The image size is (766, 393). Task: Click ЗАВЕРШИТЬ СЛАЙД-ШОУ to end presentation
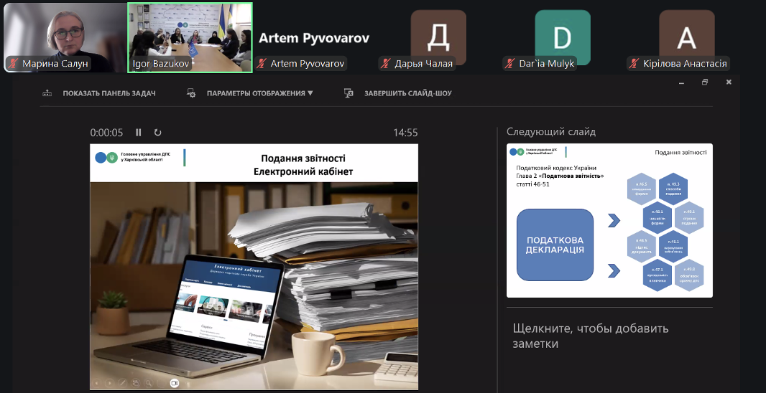point(407,93)
